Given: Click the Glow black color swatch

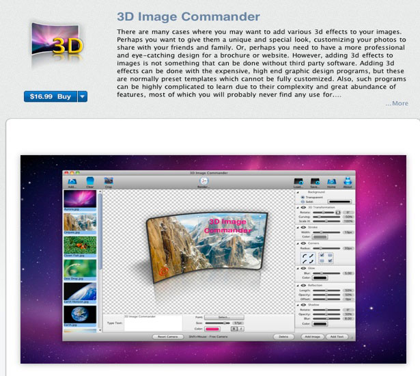Looking at the screenshot, I should pos(320,278).
